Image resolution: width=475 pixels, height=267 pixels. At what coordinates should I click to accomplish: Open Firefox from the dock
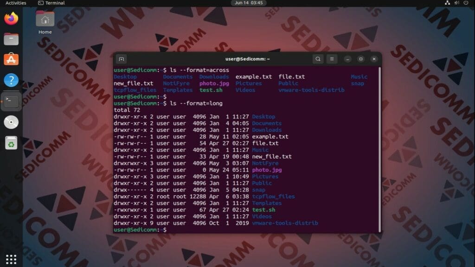[x=11, y=19]
